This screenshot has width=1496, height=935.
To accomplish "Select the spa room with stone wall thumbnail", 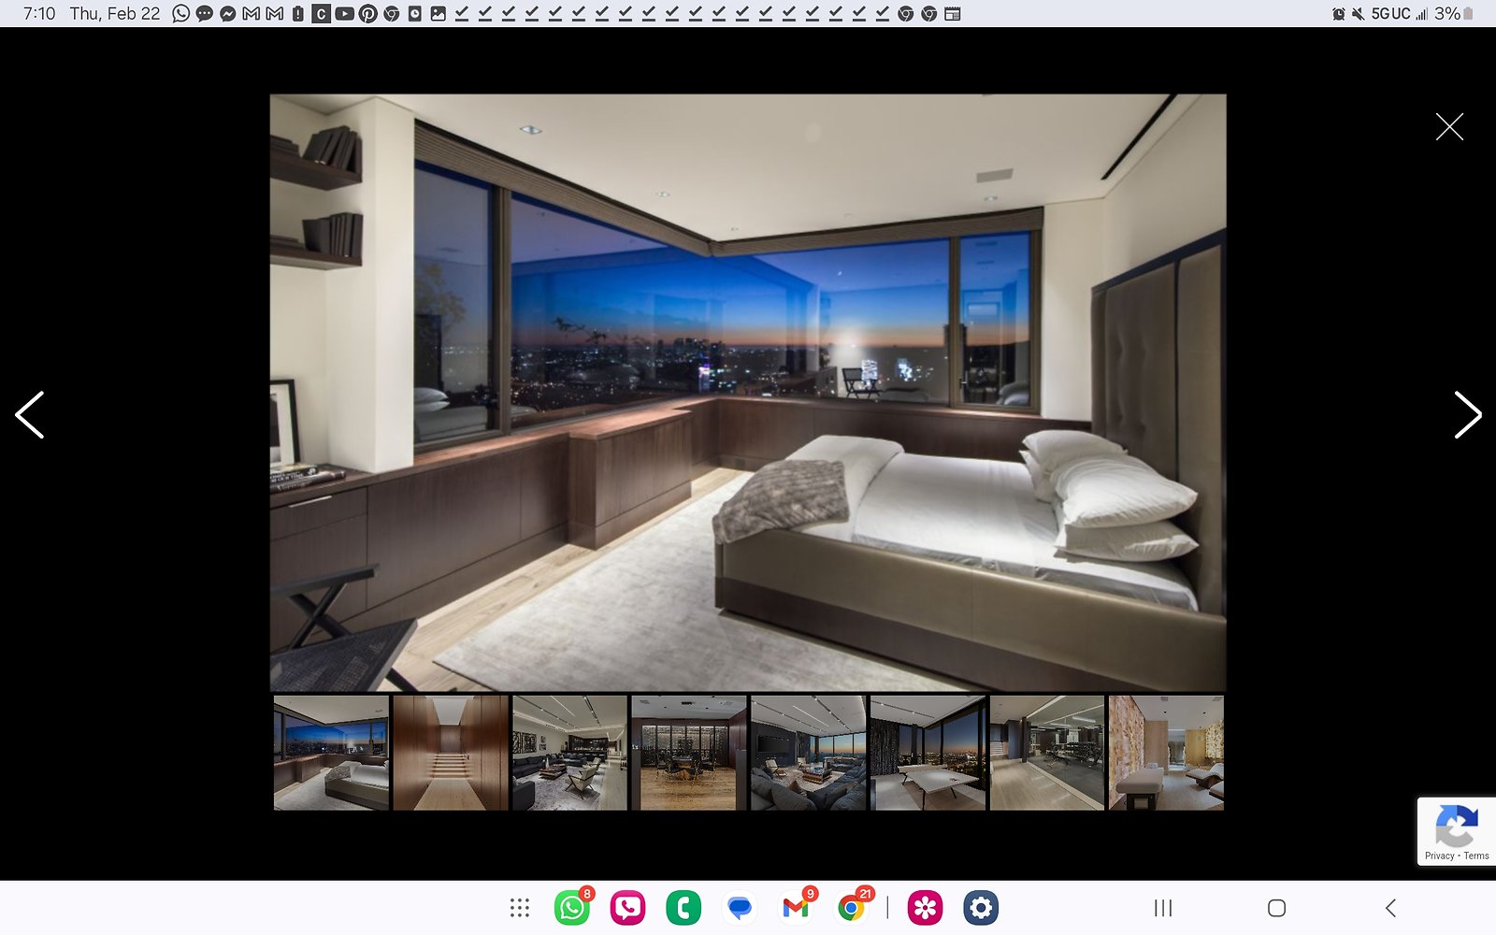I will [x=1166, y=753].
